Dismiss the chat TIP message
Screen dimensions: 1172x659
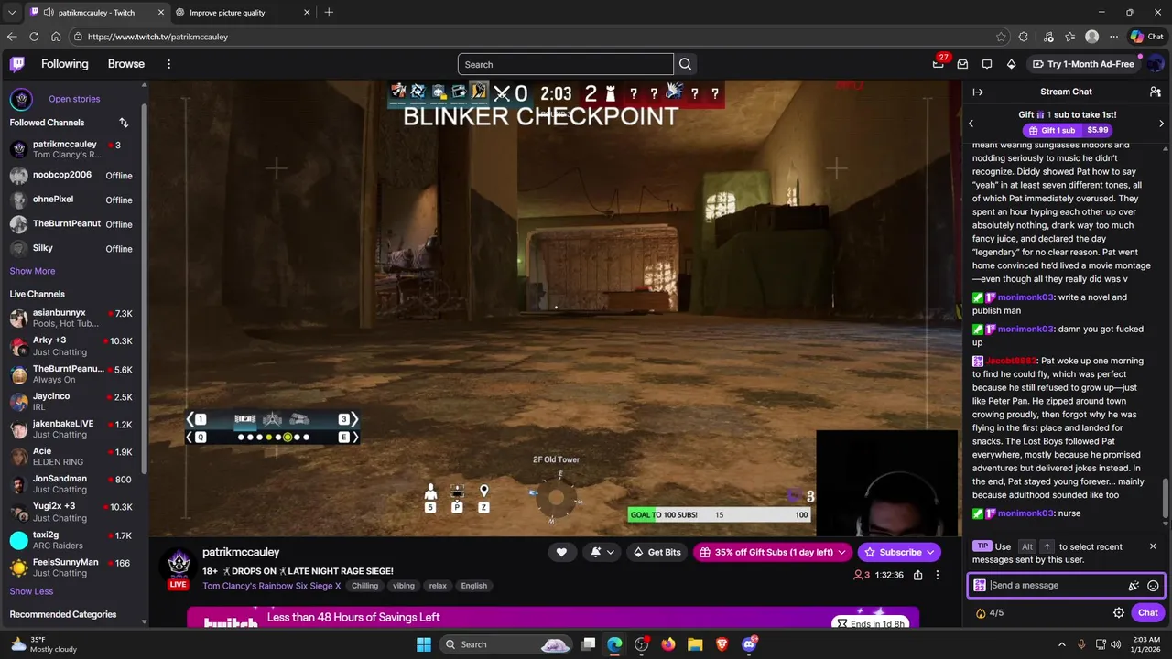click(1153, 546)
